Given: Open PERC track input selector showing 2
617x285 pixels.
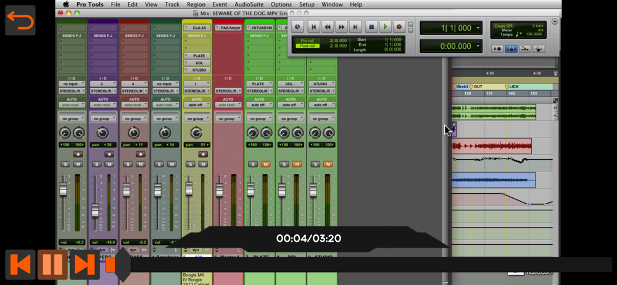Looking at the screenshot, I should 103,84.
